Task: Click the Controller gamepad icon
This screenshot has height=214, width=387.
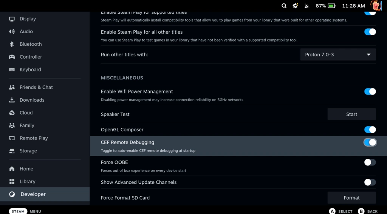Action: [x=12, y=57]
